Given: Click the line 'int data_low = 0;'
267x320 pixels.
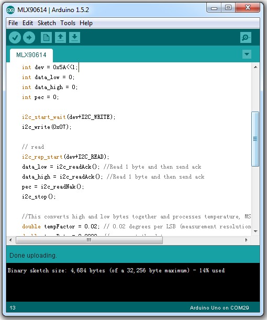Looking at the screenshot, I should click(48, 78).
